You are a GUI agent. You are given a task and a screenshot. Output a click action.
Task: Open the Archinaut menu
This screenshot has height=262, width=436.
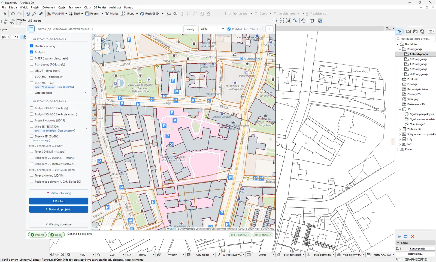point(115,7)
